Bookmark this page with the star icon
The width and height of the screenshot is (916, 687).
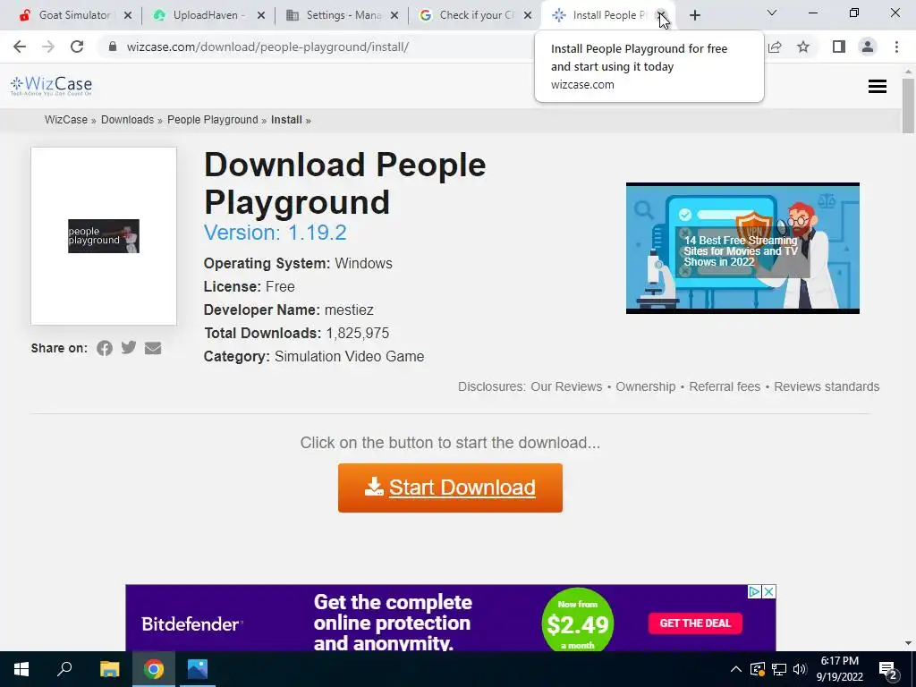(804, 47)
